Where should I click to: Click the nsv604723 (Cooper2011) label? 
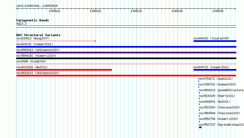(211, 67)
